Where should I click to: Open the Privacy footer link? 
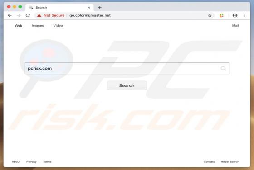click(31, 161)
